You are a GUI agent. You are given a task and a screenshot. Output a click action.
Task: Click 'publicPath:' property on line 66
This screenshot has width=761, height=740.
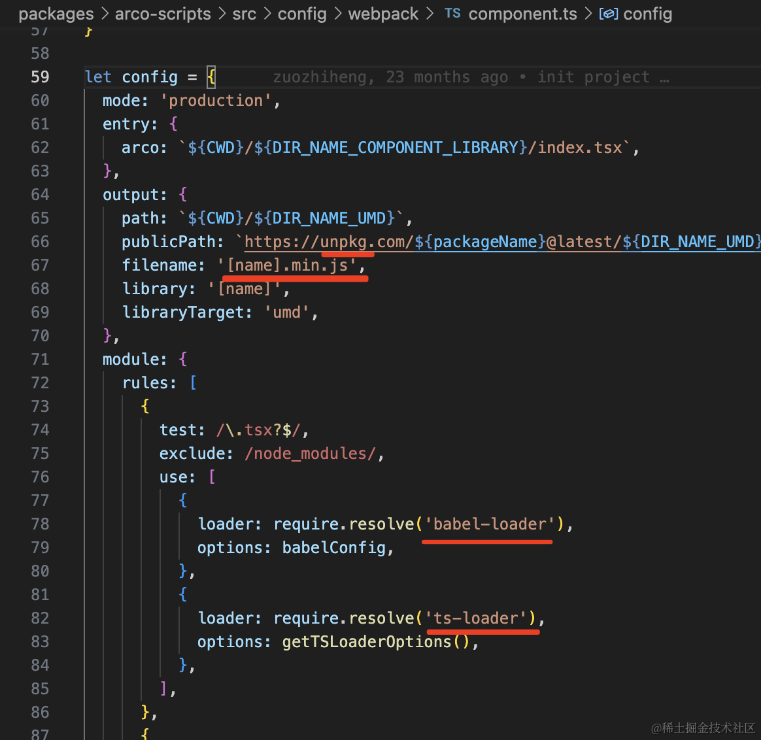coord(173,242)
